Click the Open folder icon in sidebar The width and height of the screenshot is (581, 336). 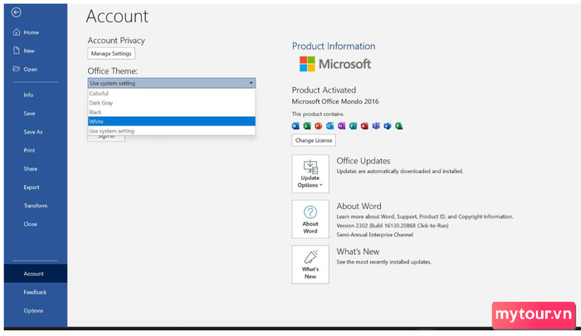point(17,69)
